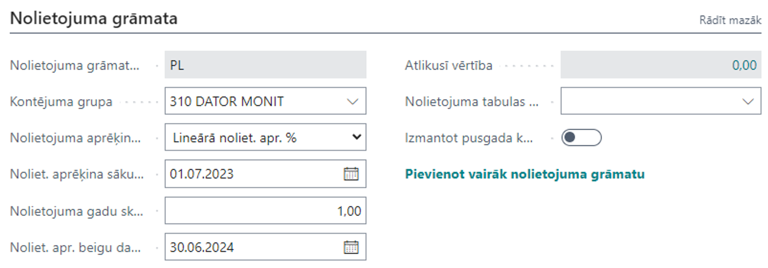
Task: Open calendar picker for depreciation start date
Action: [351, 174]
